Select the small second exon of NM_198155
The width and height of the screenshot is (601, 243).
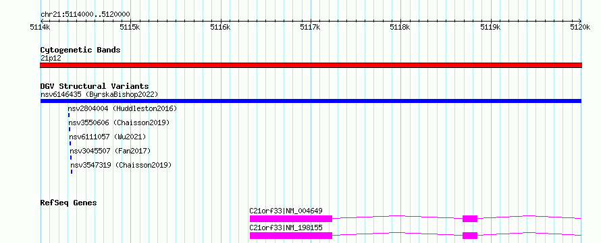coord(470,236)
